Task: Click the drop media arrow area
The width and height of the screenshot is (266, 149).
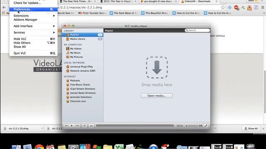Action: pos(157,67)
